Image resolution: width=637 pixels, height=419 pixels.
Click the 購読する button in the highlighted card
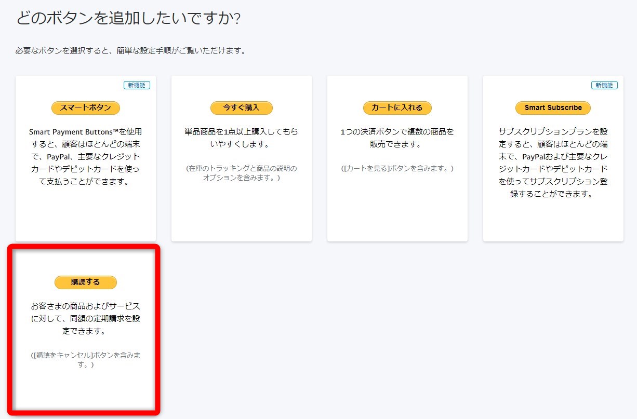85,282
